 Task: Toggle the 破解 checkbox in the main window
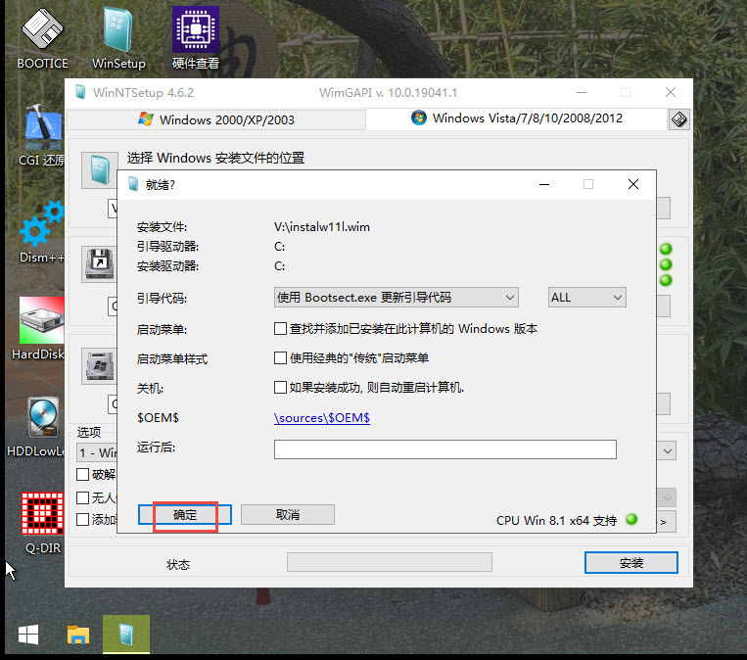(83, 474)
